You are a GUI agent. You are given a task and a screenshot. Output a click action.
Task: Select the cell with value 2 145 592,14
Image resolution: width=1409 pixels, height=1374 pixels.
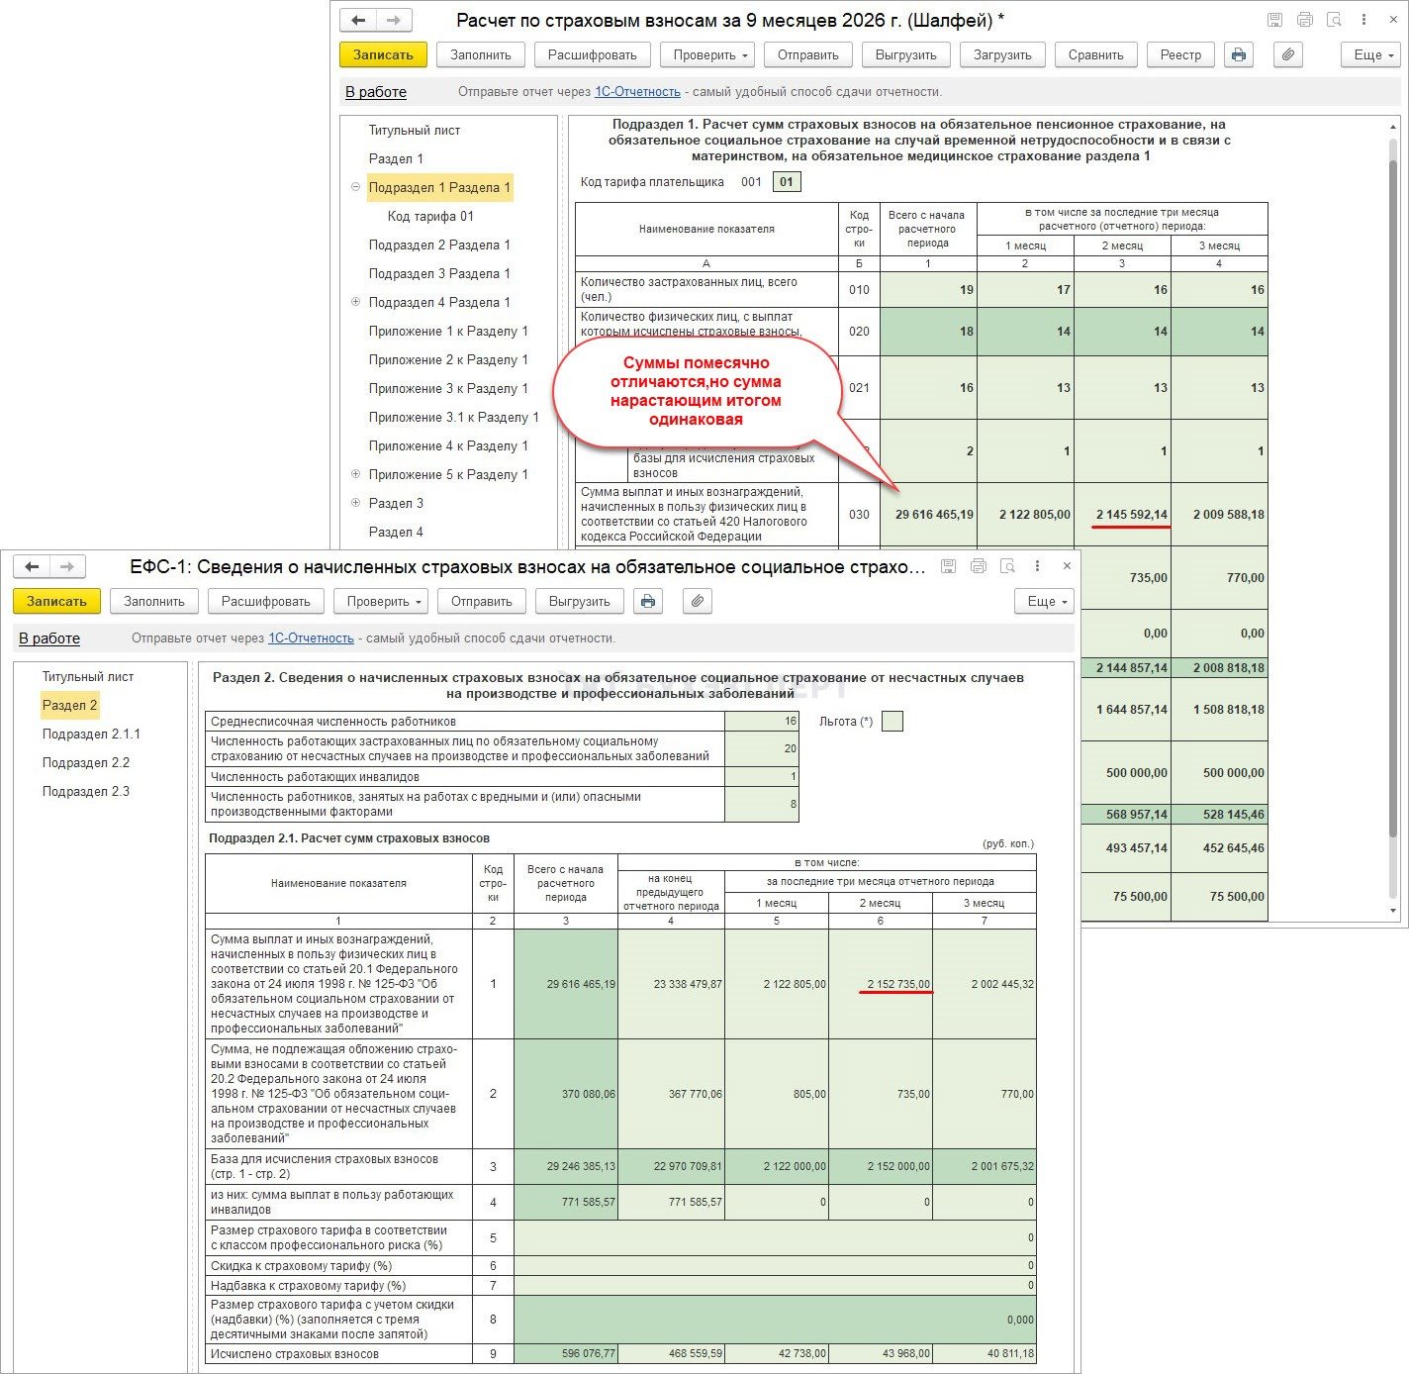pyautogui.click(x=1123, y=514)
